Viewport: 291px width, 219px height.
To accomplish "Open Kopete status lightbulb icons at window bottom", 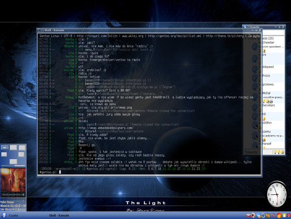I will pos(279,152).
